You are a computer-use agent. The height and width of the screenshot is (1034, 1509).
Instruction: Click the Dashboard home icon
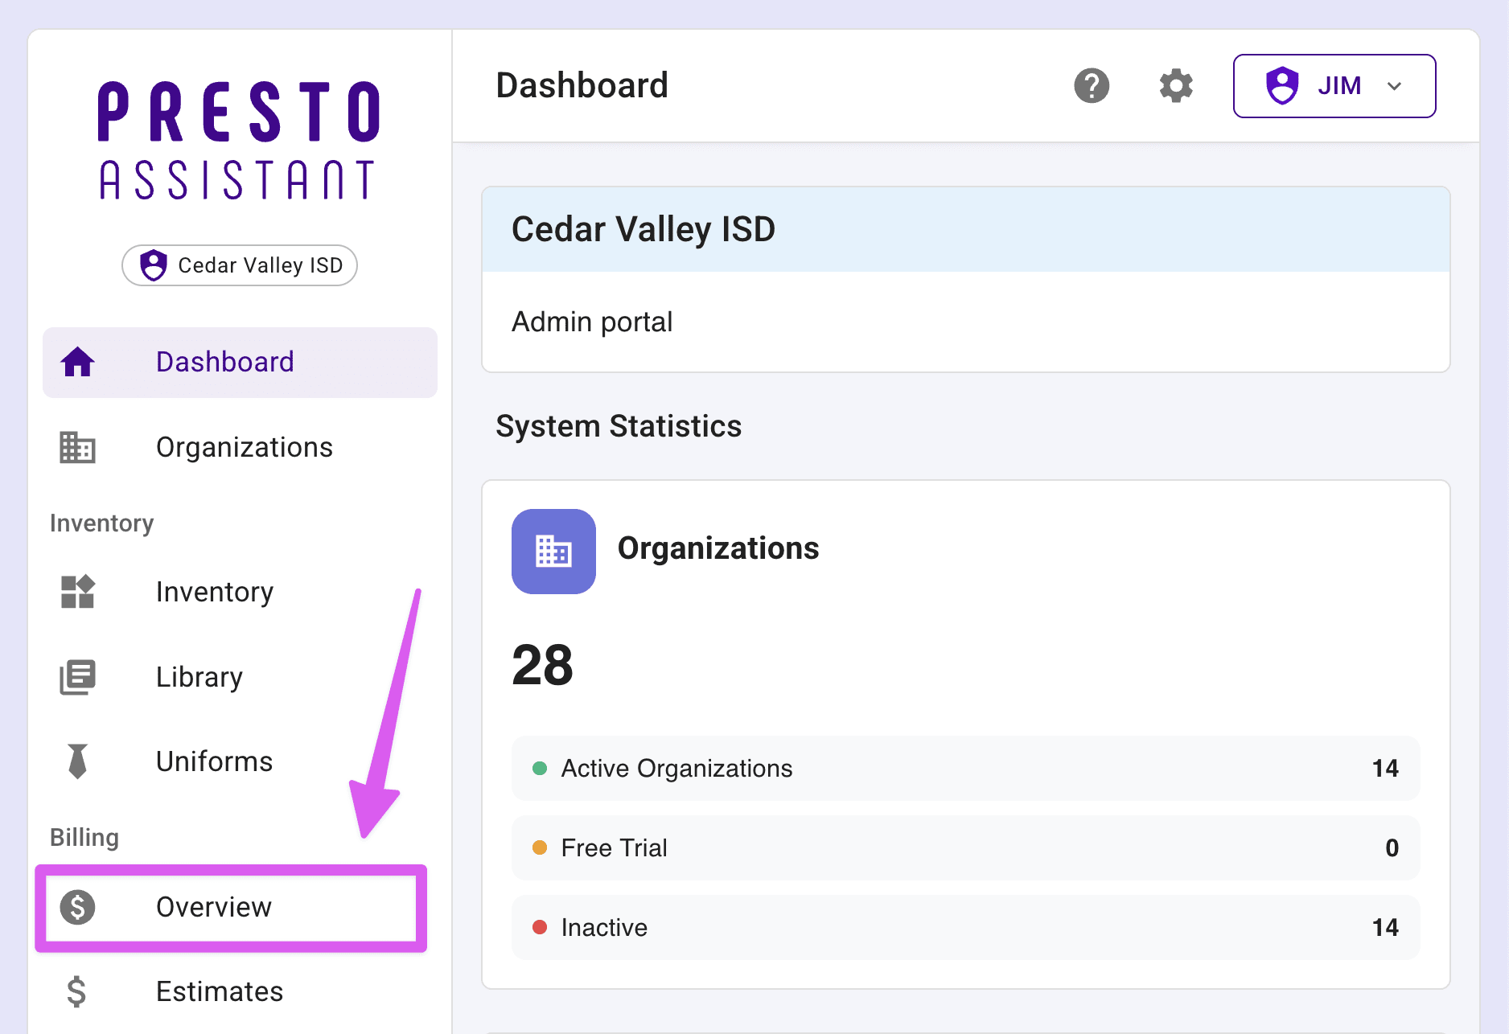76,363
